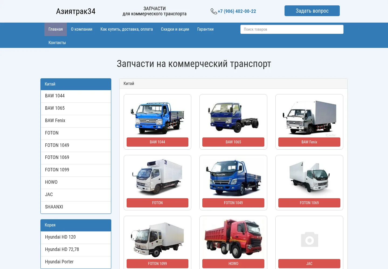This screenshot has width=388, height=269.
Task: Select the Китай sidebar category header
Action: point(76,84)
